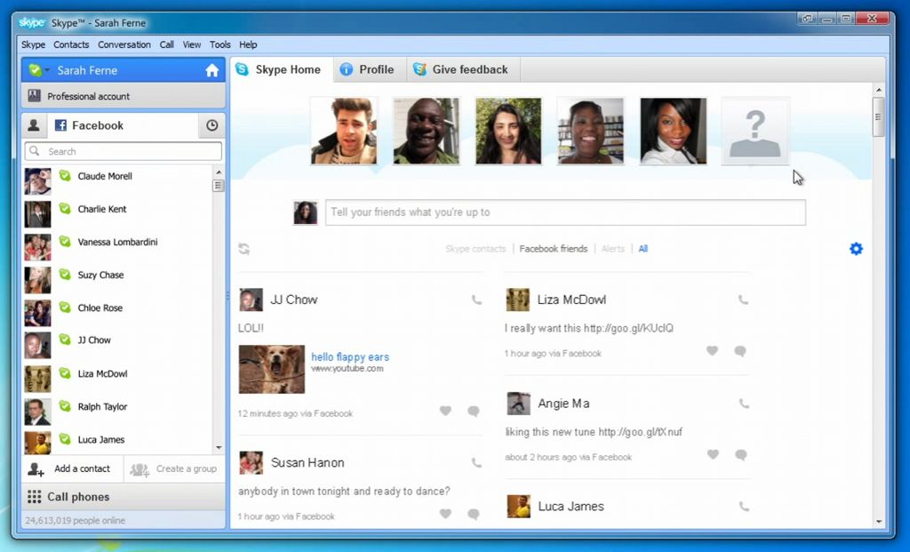The image size is (910, 552).
Task: Click Vanessa Lombardini's online status icon
Action: tap(65, 241)
